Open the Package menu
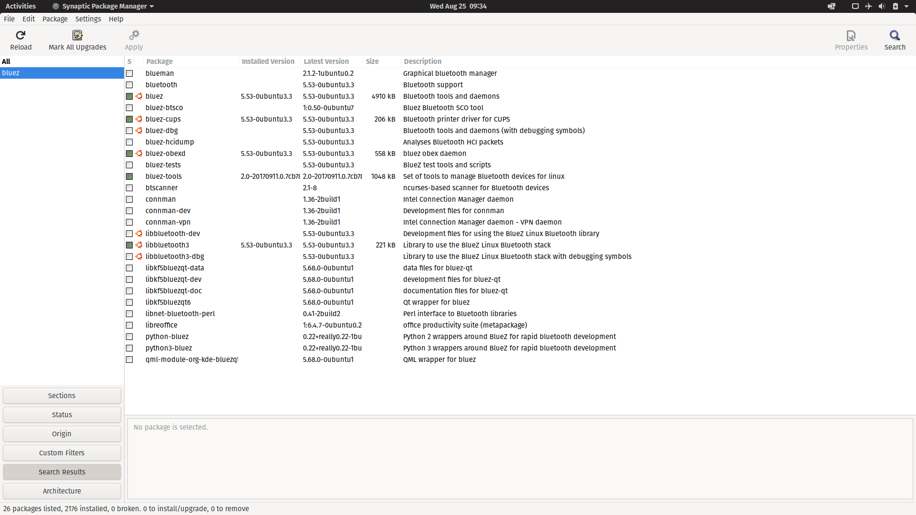 click(55, 19)
